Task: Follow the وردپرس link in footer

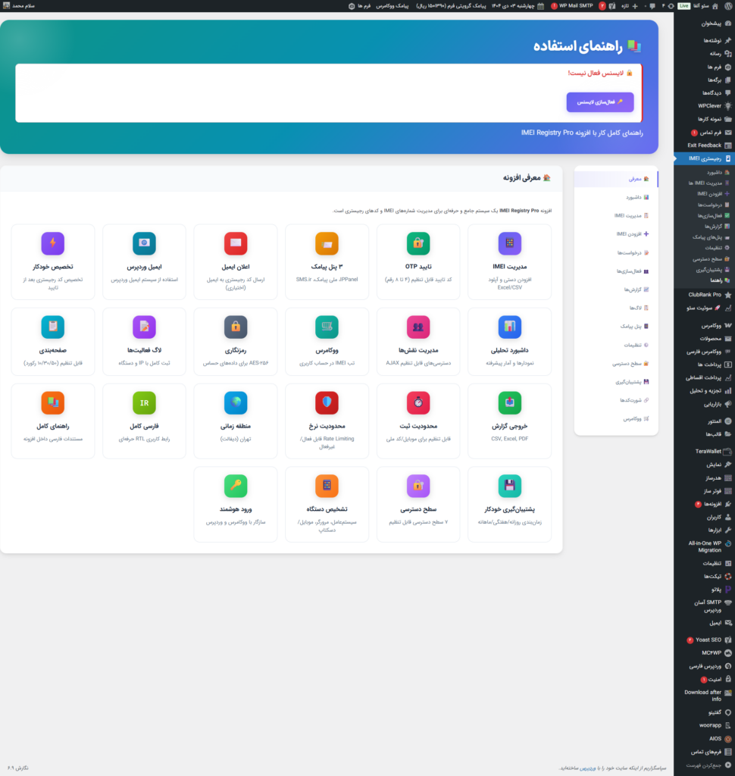Action: [x=587, y=768]
